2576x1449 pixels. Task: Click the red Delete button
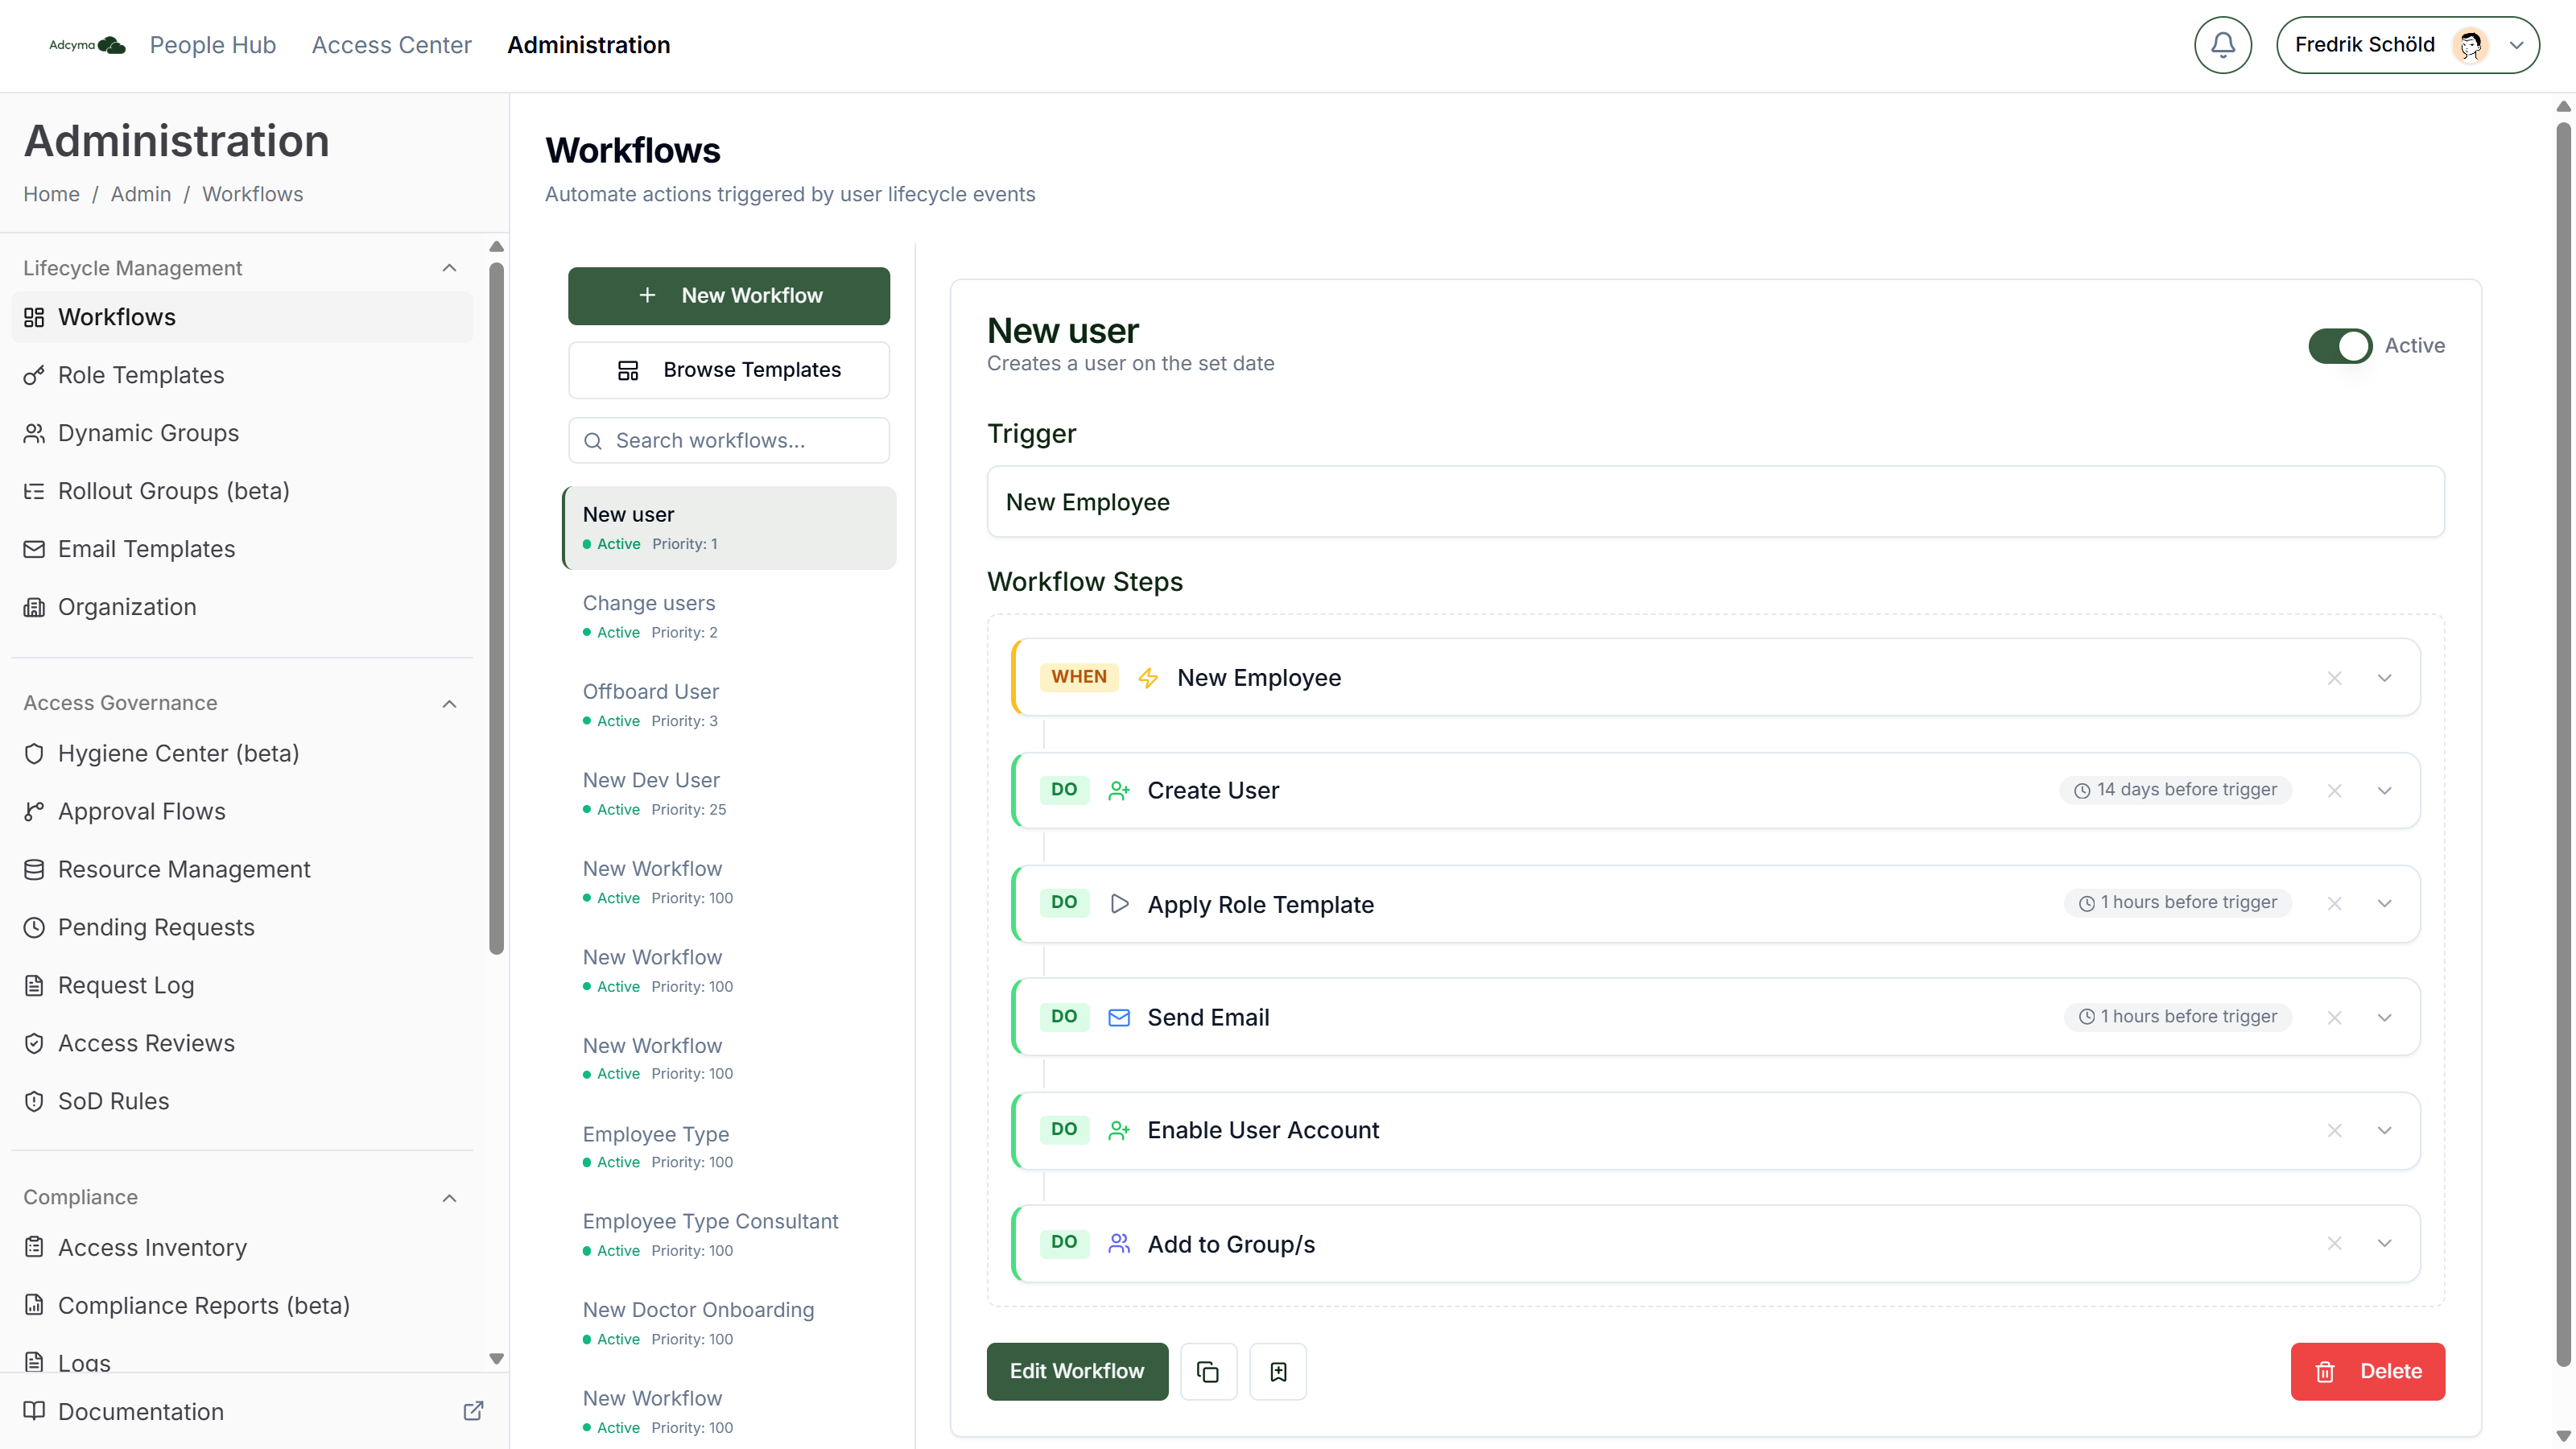[x=2367, y=1371]
